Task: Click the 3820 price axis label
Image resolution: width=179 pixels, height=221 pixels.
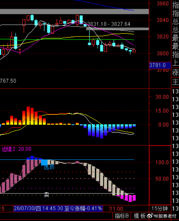Action: coord(163,37)
